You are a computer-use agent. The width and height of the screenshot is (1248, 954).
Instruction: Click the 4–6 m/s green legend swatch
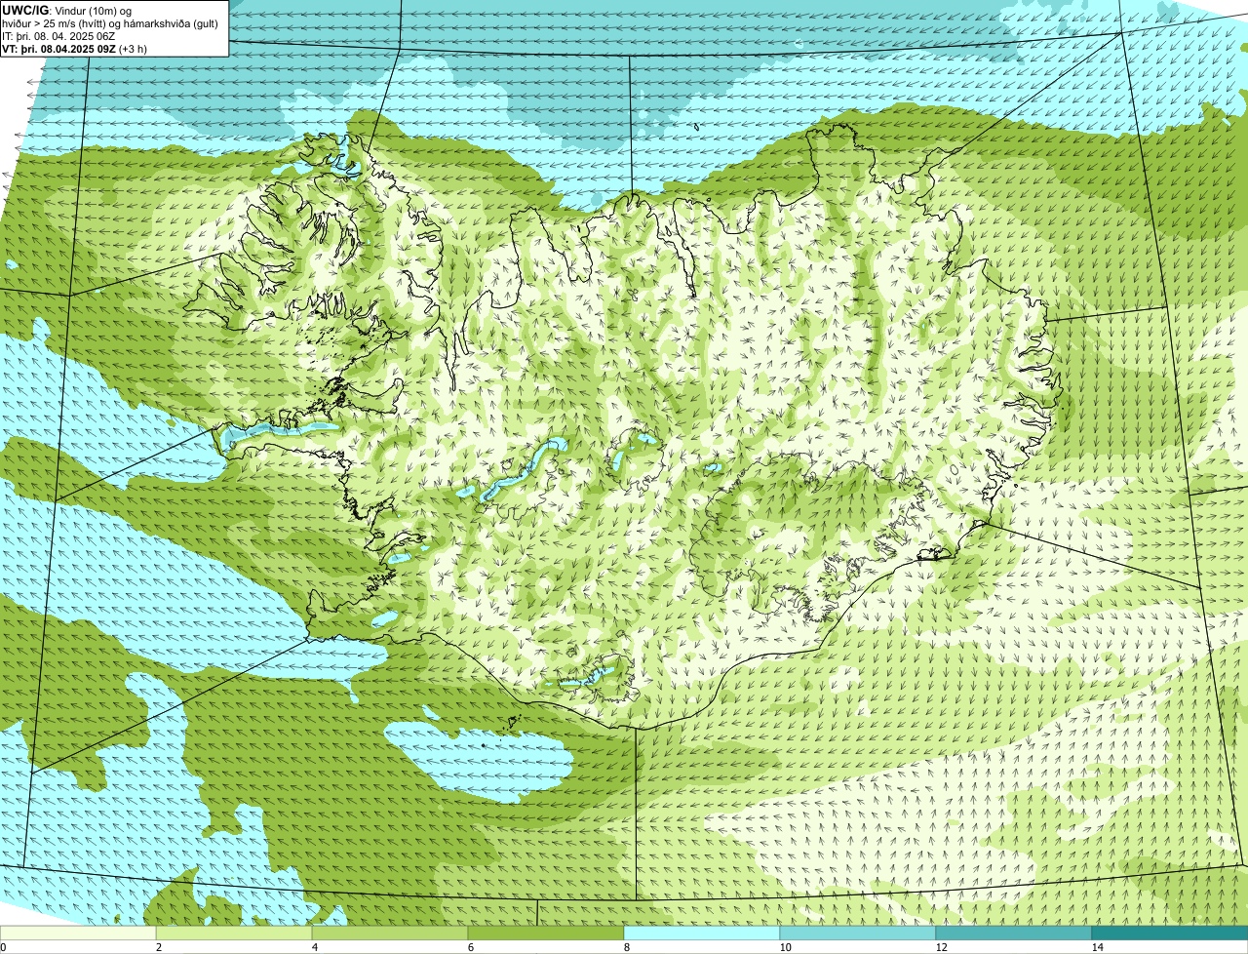coord(390,933)
